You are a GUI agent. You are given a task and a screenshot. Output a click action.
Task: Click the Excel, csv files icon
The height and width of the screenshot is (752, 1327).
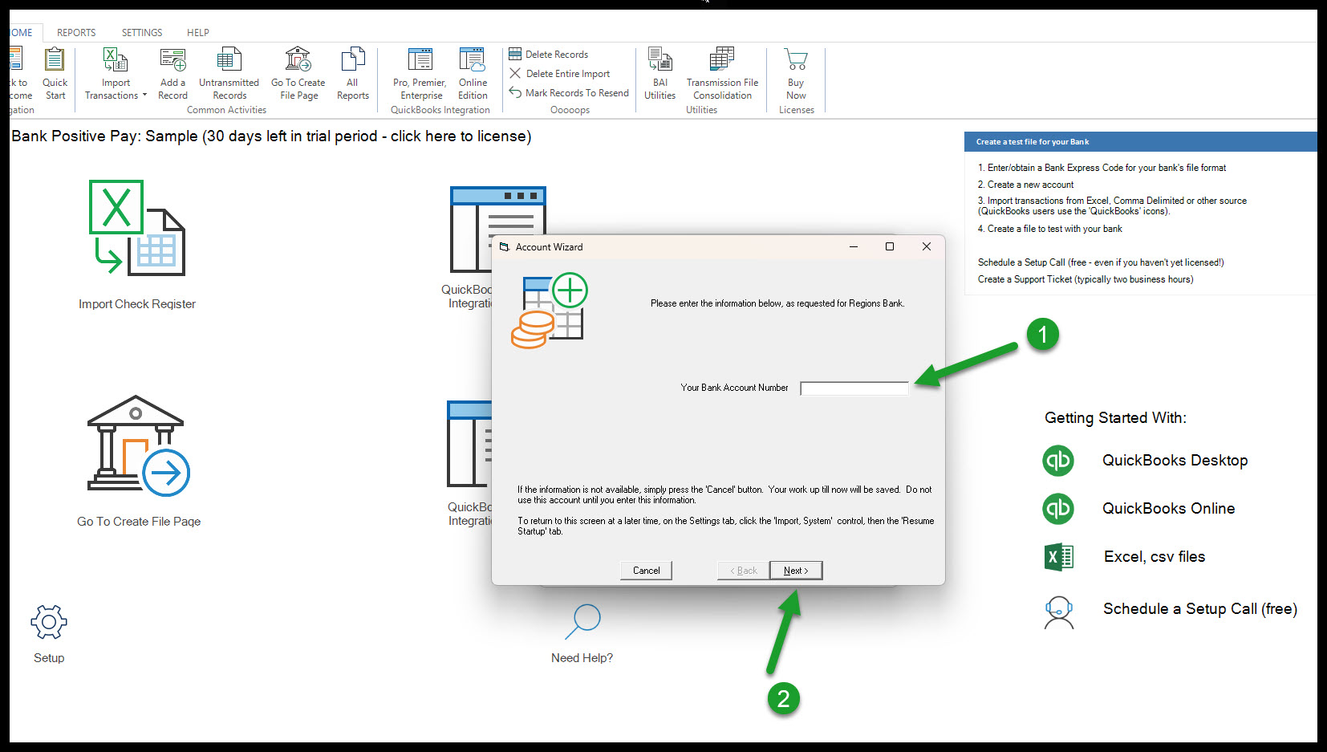click(x=1058, y=557)
